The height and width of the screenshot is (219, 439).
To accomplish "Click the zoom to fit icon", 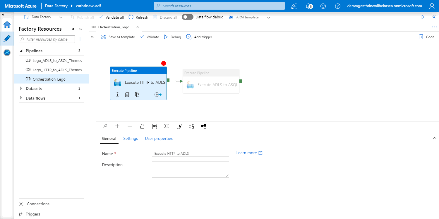I will [167, 126].
